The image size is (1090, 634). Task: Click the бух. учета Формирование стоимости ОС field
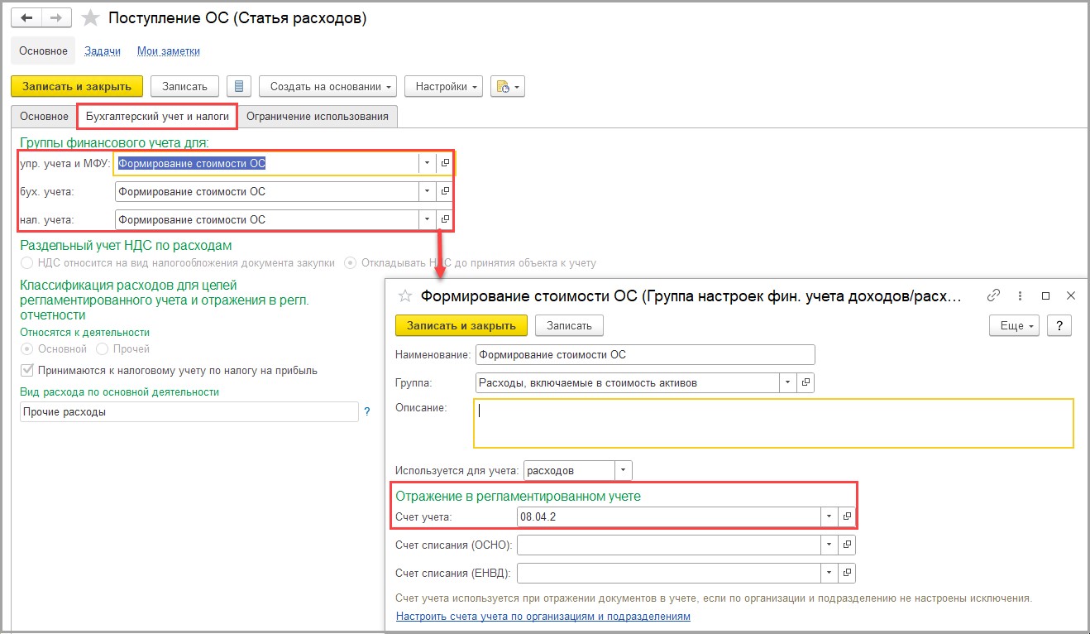pos(266,191)
